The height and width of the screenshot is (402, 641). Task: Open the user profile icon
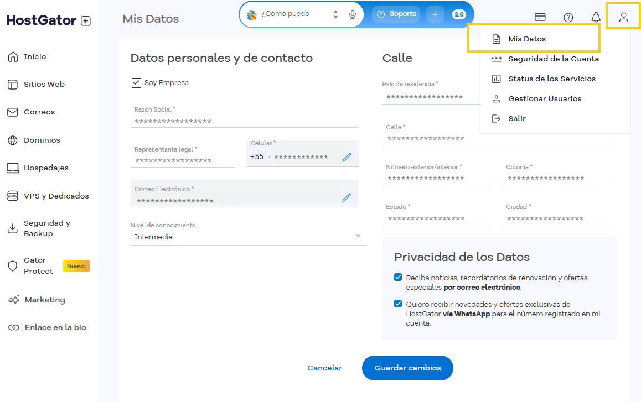(623, 17)
